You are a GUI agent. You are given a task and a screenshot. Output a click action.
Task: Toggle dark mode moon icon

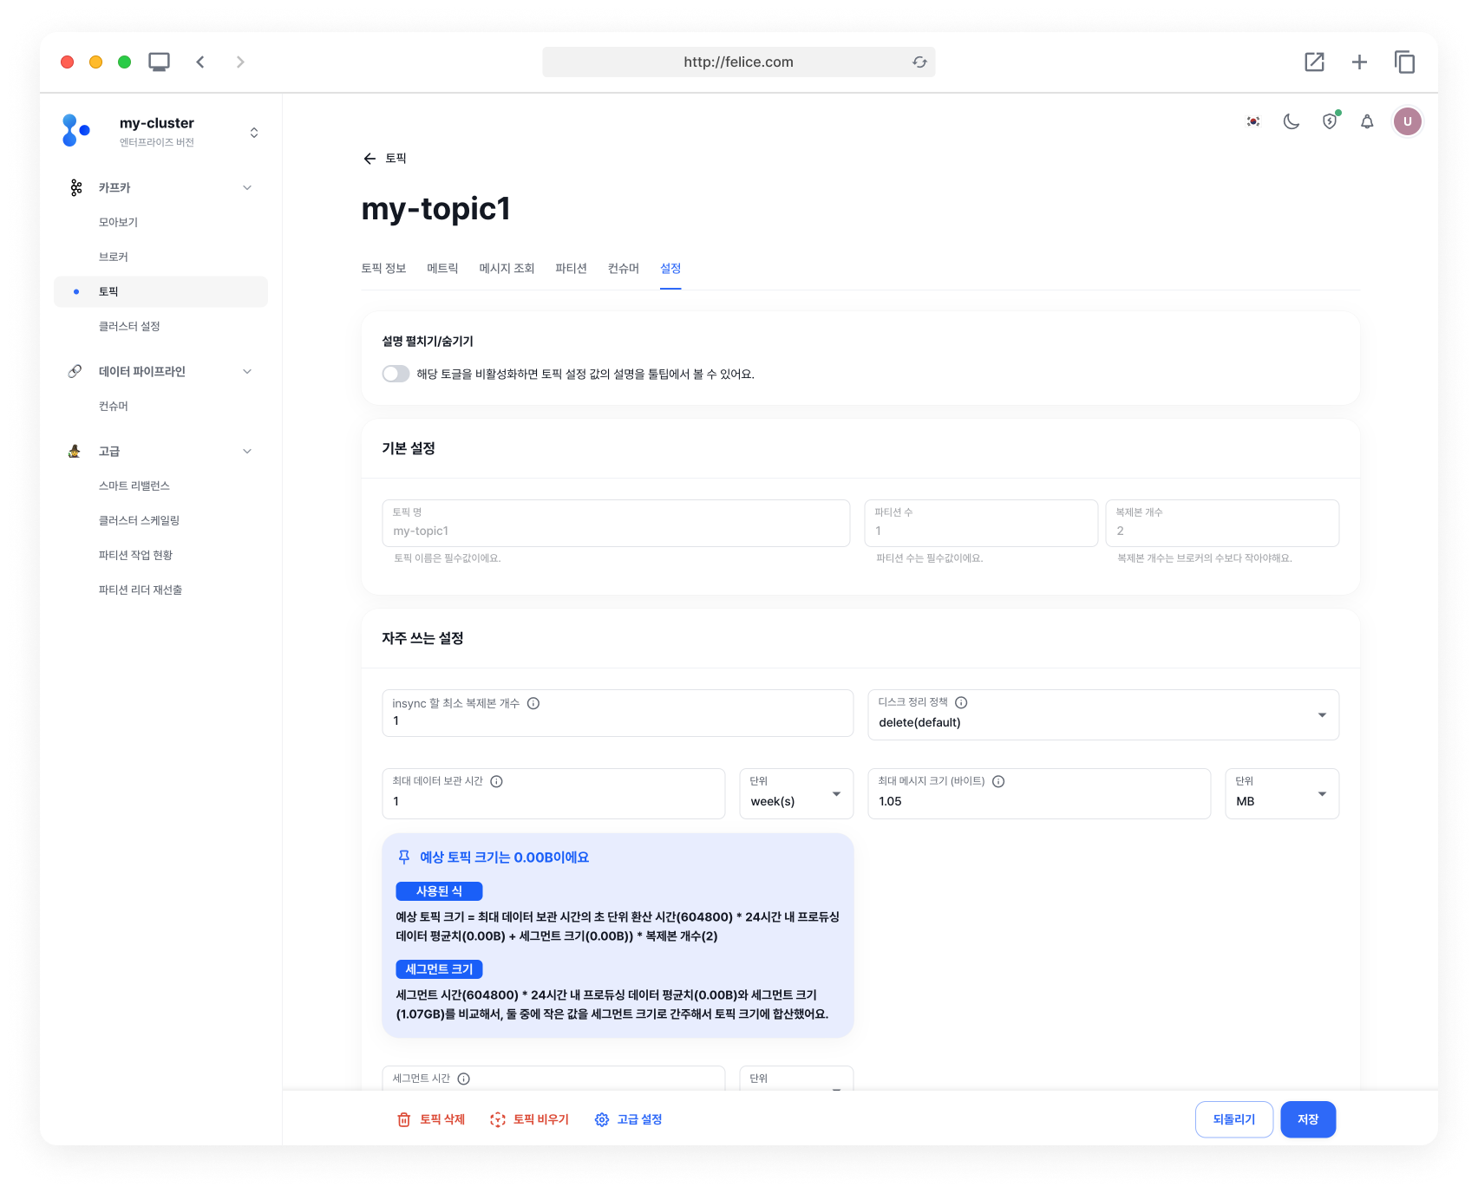pyautogui.click(x=1292, y=121)
